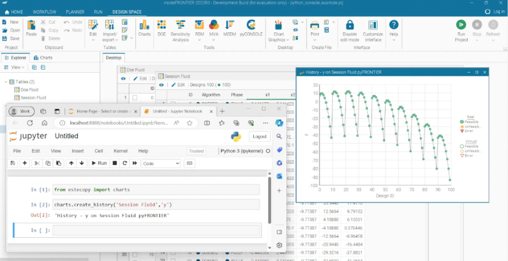The height and width of the screenshot is (261, 508).
Task: Switch to the WORKFLOW ribbon tab
Action: (x=45, y=12)
